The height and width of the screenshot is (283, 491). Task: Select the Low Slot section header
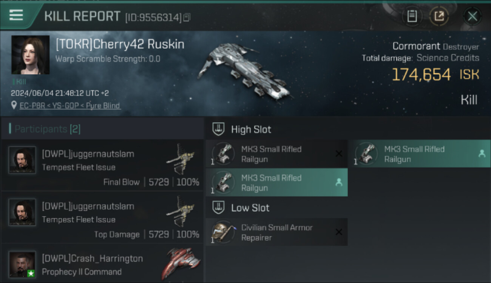250,208
